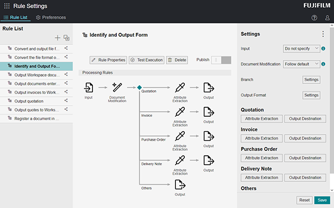This screenshot has height=208, width=334.
Task: Click the Quotation Attribute Extraction eyedropper icon
Action: pos(180,87)
